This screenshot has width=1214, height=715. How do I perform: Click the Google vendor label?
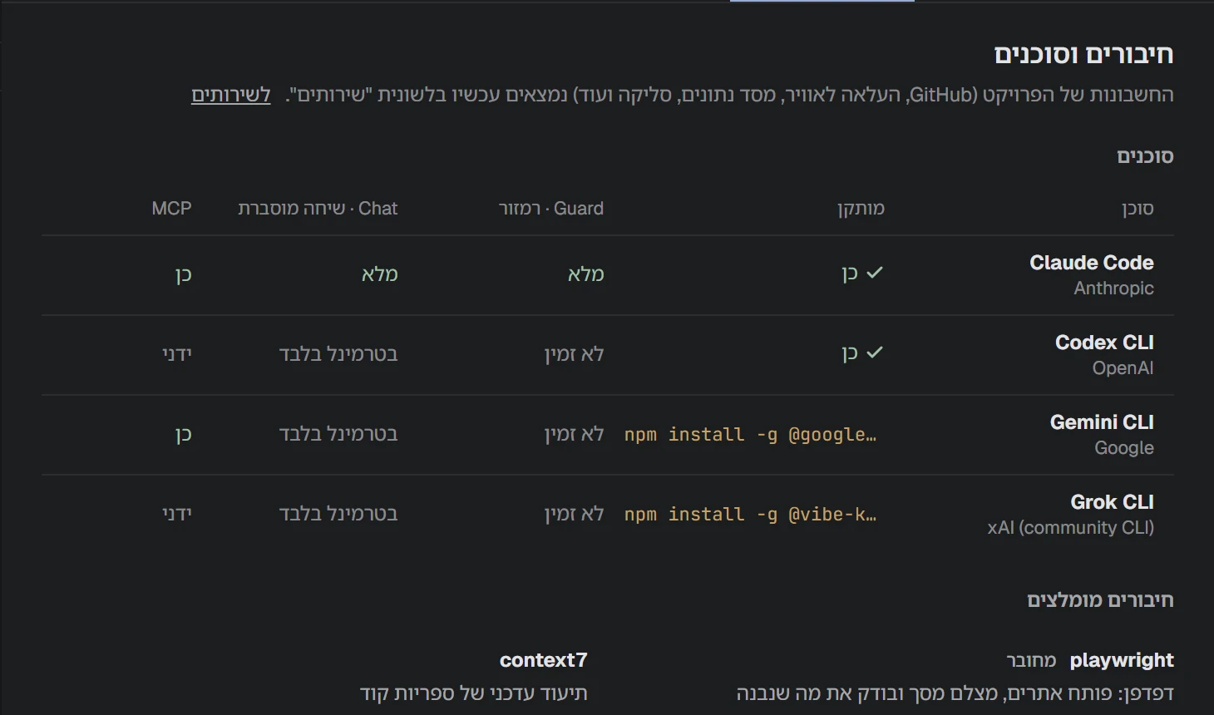click(x=1124, y=448)
